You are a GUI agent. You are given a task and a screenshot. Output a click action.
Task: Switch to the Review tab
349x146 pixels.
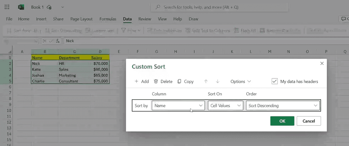point(145,19)
